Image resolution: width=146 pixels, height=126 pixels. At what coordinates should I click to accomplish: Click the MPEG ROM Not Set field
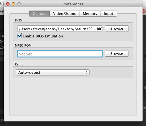tap(60, 54)
